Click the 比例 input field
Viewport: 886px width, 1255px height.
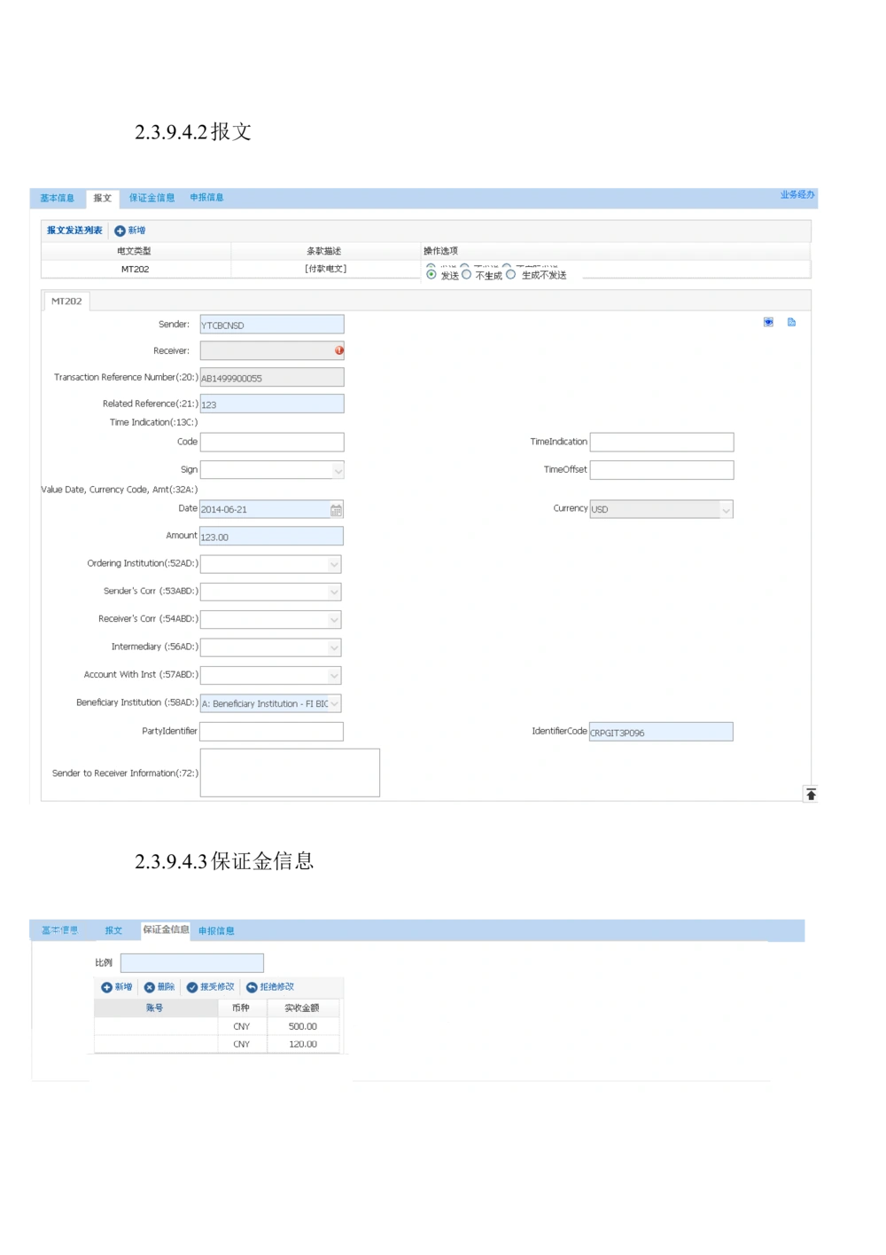(x=191, y=963)
